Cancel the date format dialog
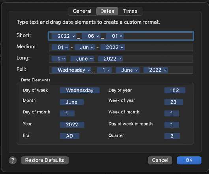The height and width of the screenshot is (174, 209). (x=160, y=160)
